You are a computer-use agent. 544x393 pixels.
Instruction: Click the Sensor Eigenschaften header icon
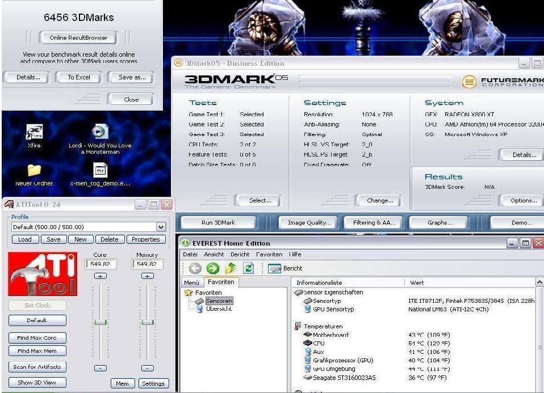pos(298,293)
